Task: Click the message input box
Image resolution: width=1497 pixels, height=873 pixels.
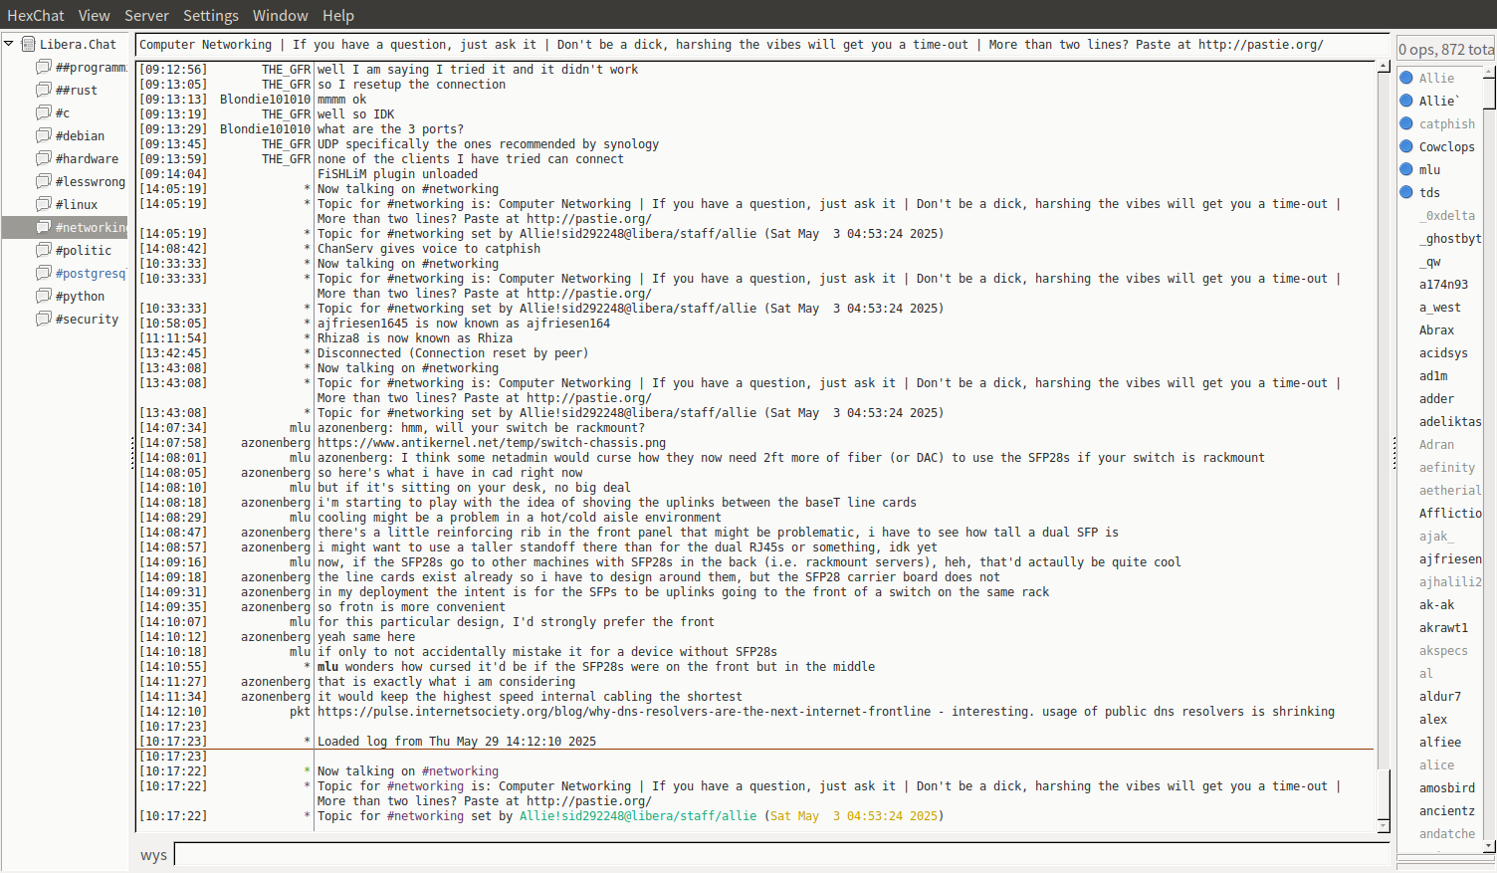Action: click(x=780, y=854)
